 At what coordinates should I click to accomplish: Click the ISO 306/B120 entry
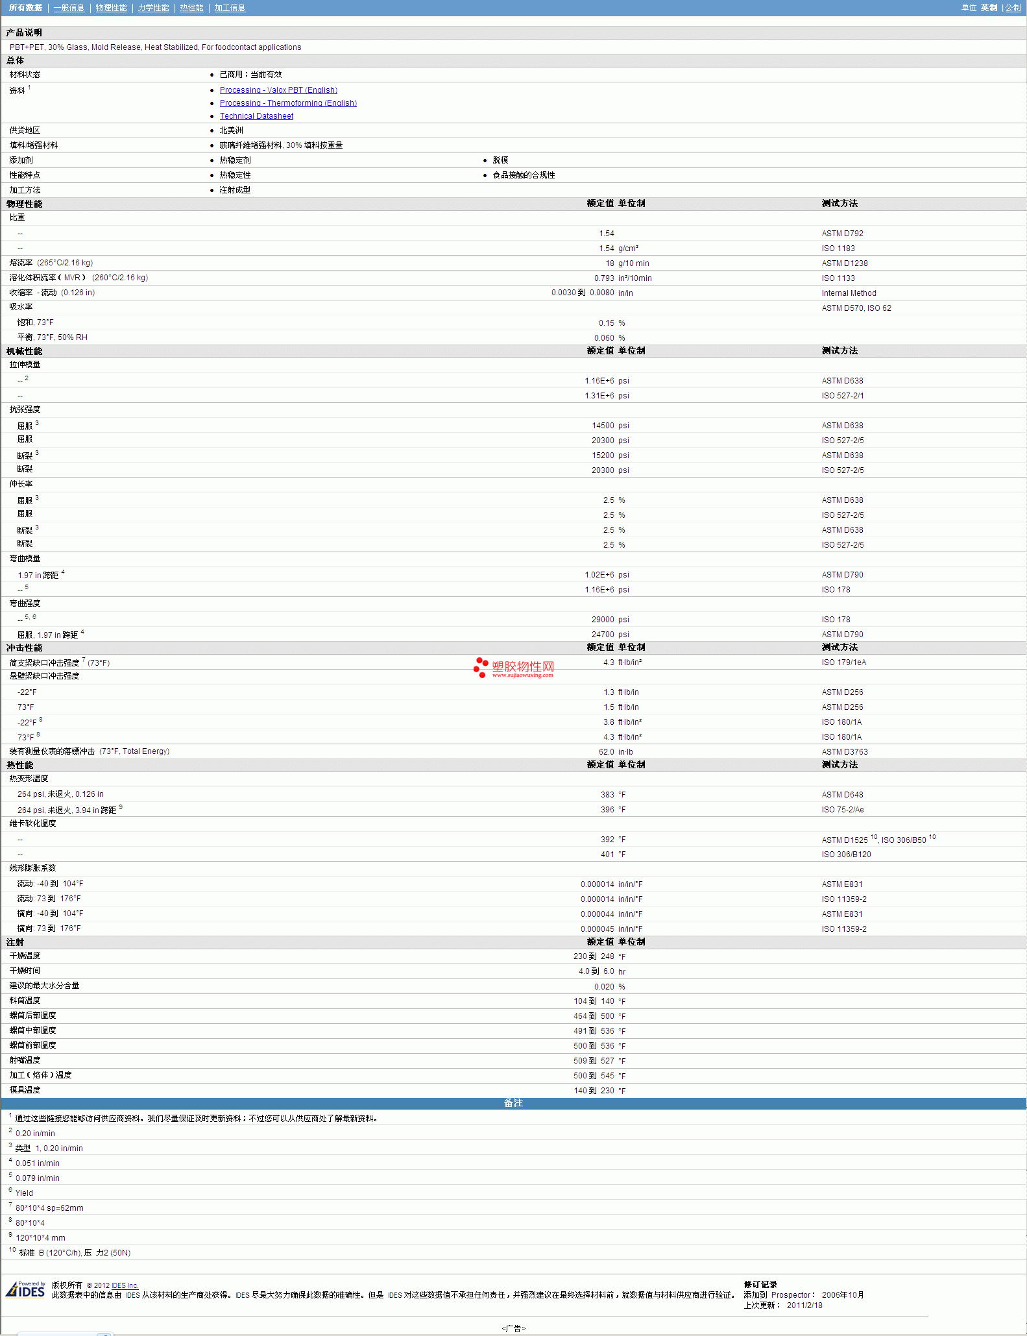coord(846,855)
